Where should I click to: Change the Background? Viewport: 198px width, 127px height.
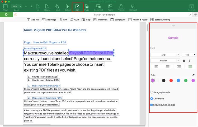118,20
